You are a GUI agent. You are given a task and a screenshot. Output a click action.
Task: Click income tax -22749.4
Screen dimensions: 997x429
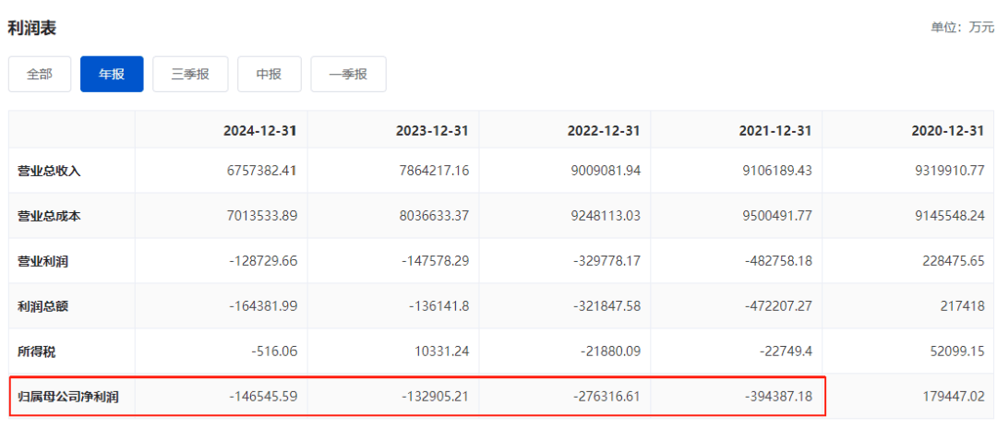click(x=785, y=351)
